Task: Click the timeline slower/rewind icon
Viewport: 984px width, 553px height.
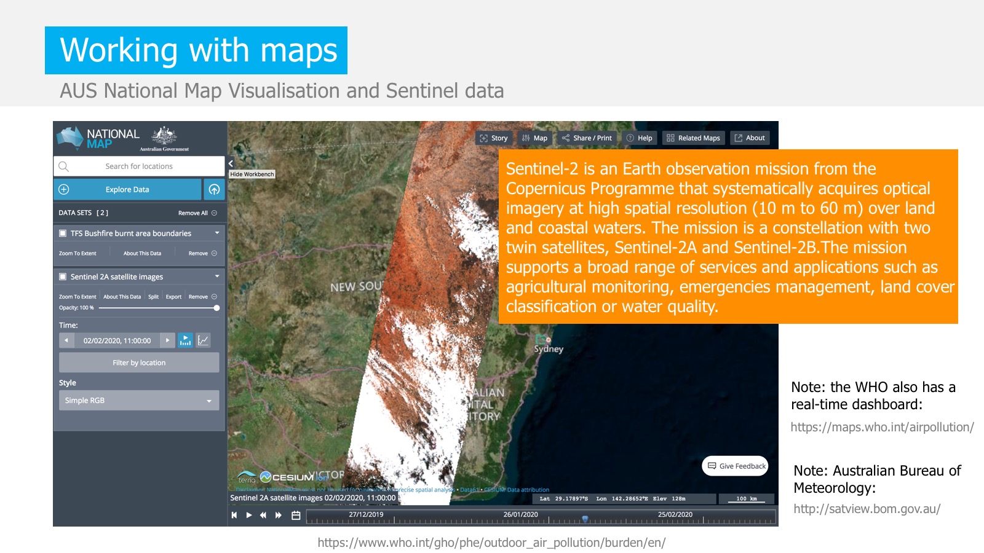Action: coord(263,516)
